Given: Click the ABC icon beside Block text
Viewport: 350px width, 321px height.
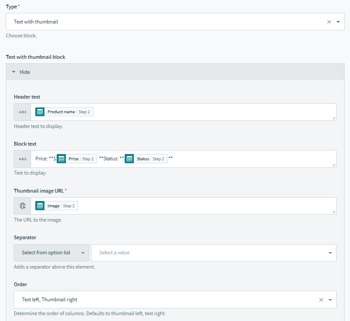Looking at the screenshot, I should pyautogui.click(x=23, y=159).
